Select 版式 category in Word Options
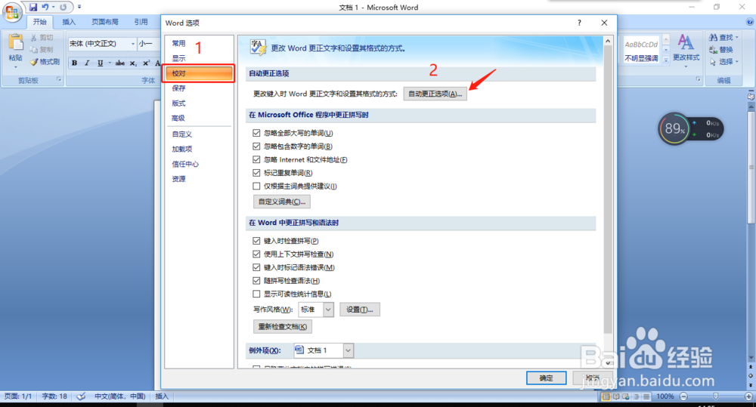The width and height of the screenshot is (756, 407). 199,103
